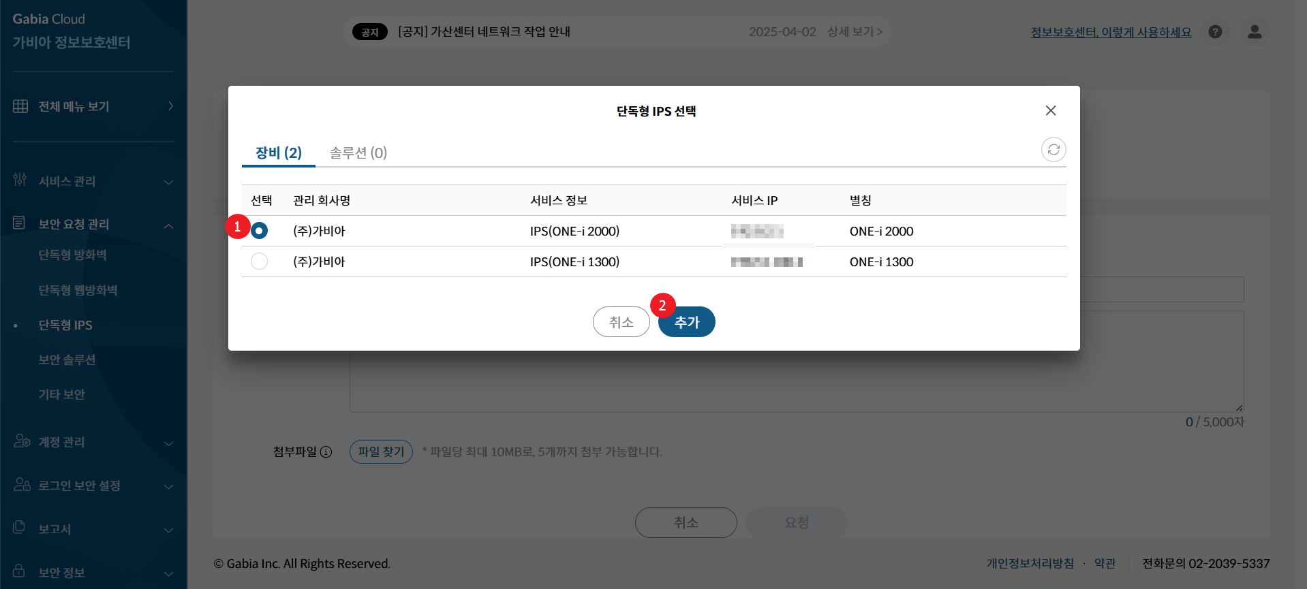Expand the 로그인 보안 설정 chevron
Image resolution: width=1307 pixels, height=589 pixels.
pyautogui.click(x=169, y=487)
